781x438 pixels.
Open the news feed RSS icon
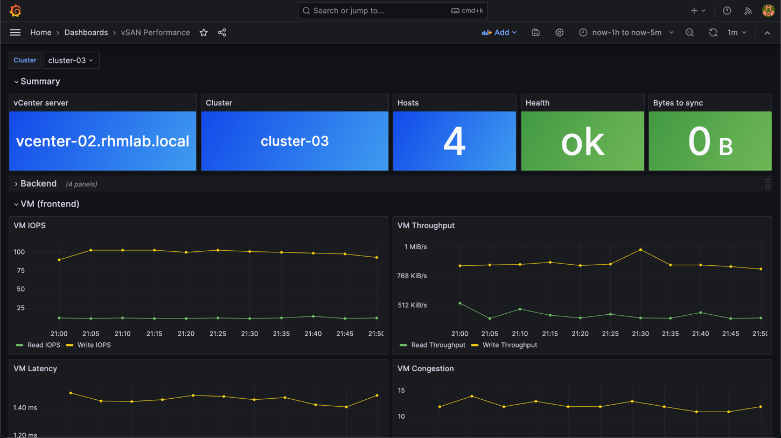pos(748,11)
